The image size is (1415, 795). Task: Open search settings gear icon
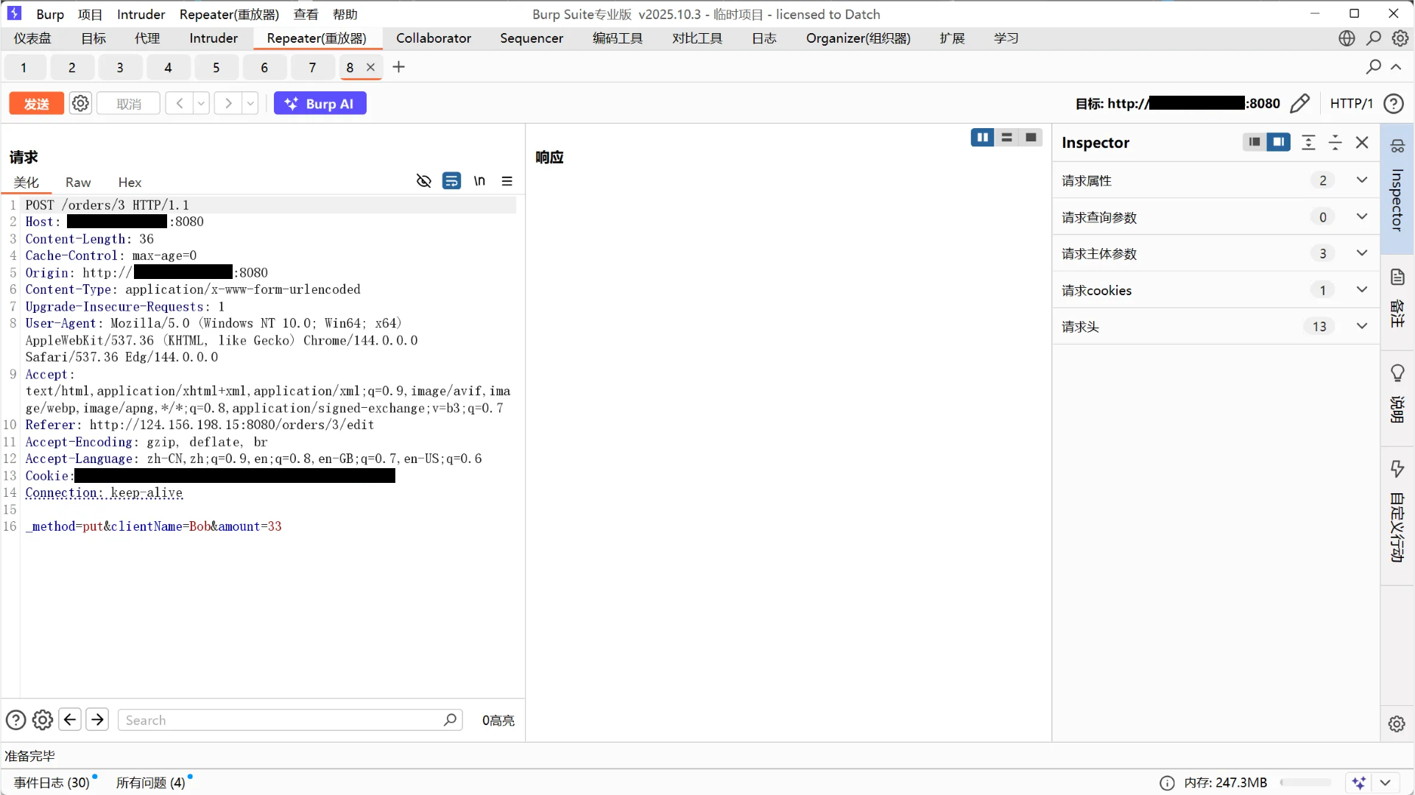(43, 720)
